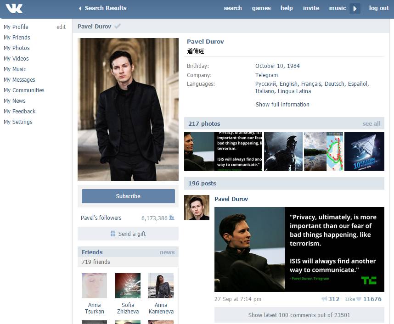This screenshot has width=394, height=324.
Task: Click see all photos
Action: (371, 123)
